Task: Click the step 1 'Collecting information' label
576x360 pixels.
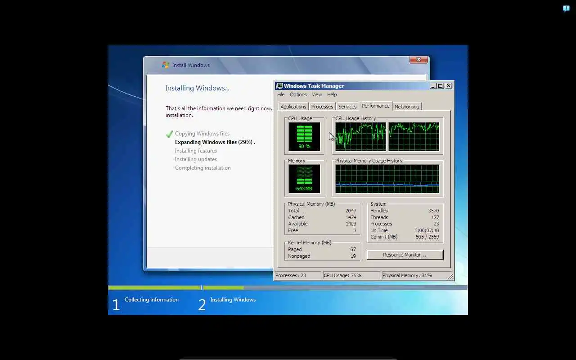Action: coord(152,300)
